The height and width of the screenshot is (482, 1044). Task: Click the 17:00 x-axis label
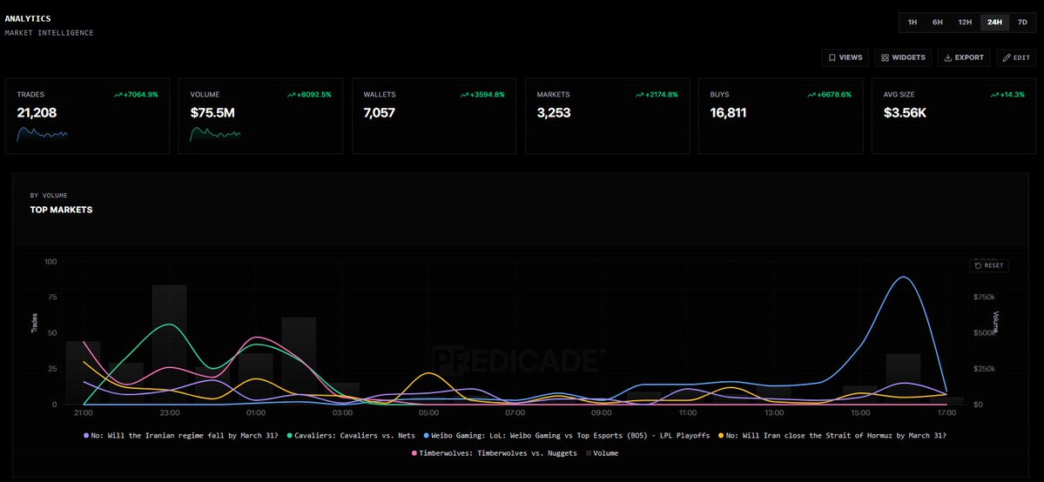tap(946, 413)
